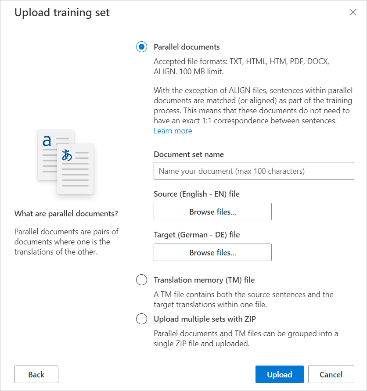Go Back to the previous step

coord(36,374)
